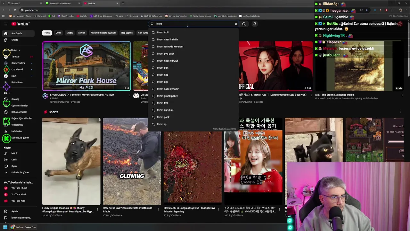The image size is (410, 231).
Task: Open Müzik under Keşfet
Action: click(19, 153)
